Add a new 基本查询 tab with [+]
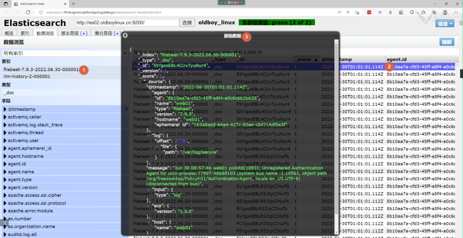463x238 pixels. click(84, 33)
